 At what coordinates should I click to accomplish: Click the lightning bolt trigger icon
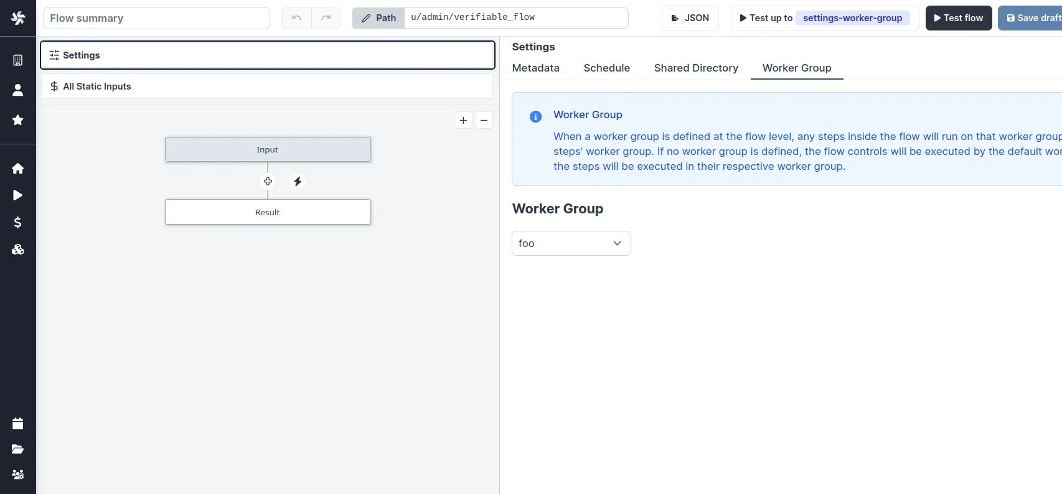(x=298, y=182)
